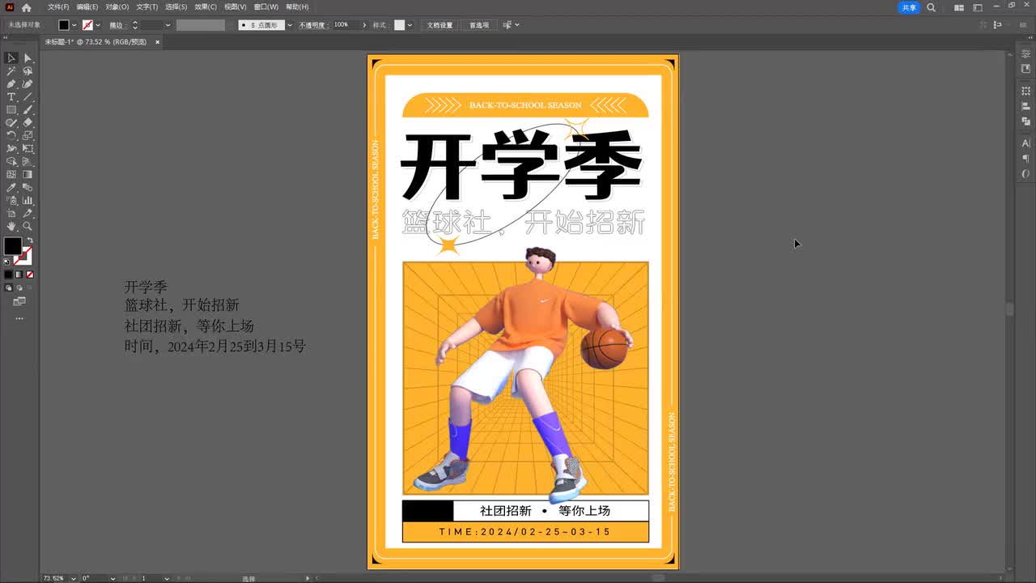Select the Shape Builder tool
This screenshot has width=1036, height=583.
[x=11, y=162]
